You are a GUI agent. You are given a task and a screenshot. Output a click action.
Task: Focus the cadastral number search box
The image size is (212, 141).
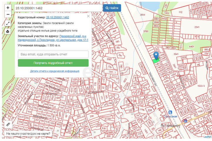58,8
